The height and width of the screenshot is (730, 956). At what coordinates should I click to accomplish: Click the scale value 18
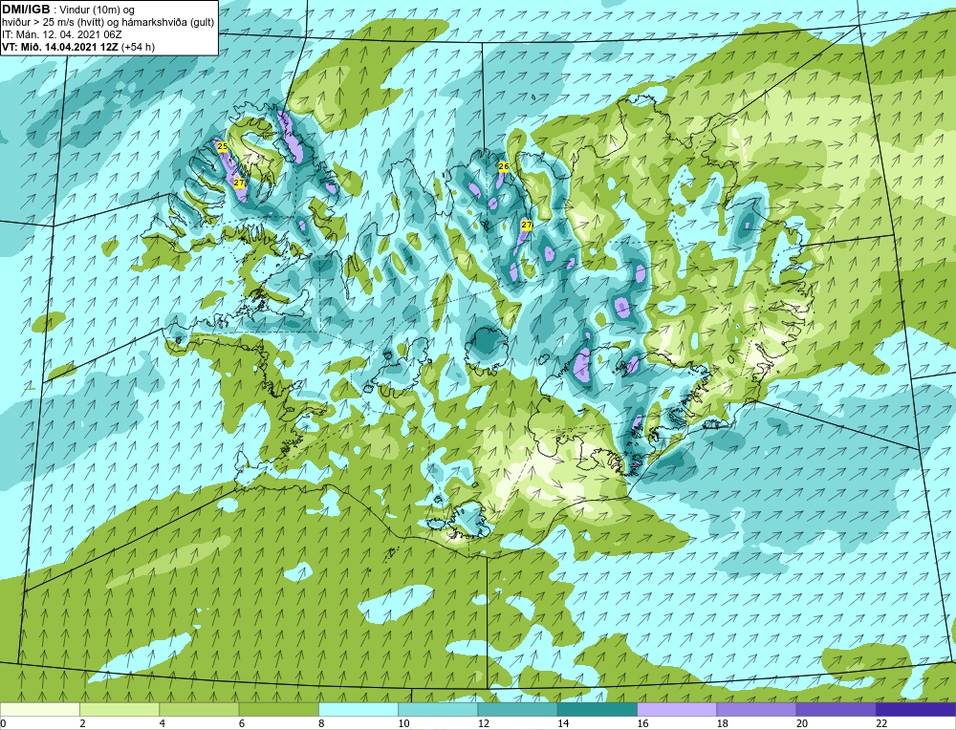point(722,723)
